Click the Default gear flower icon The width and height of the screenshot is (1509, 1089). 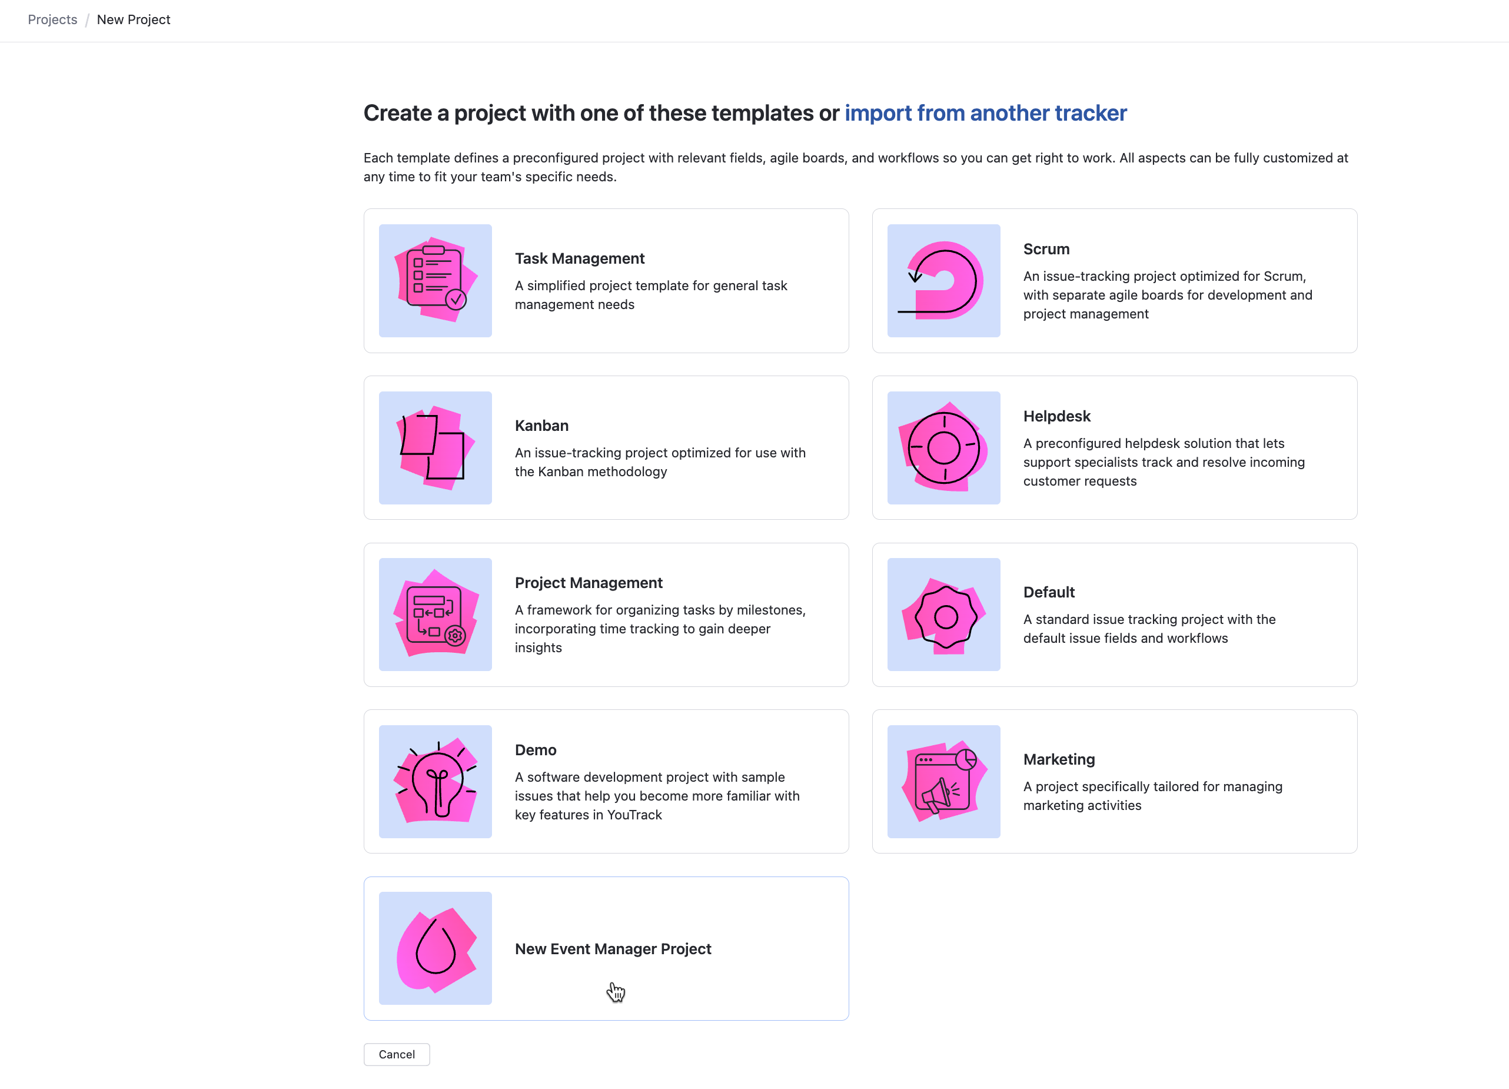coord(943,615)
